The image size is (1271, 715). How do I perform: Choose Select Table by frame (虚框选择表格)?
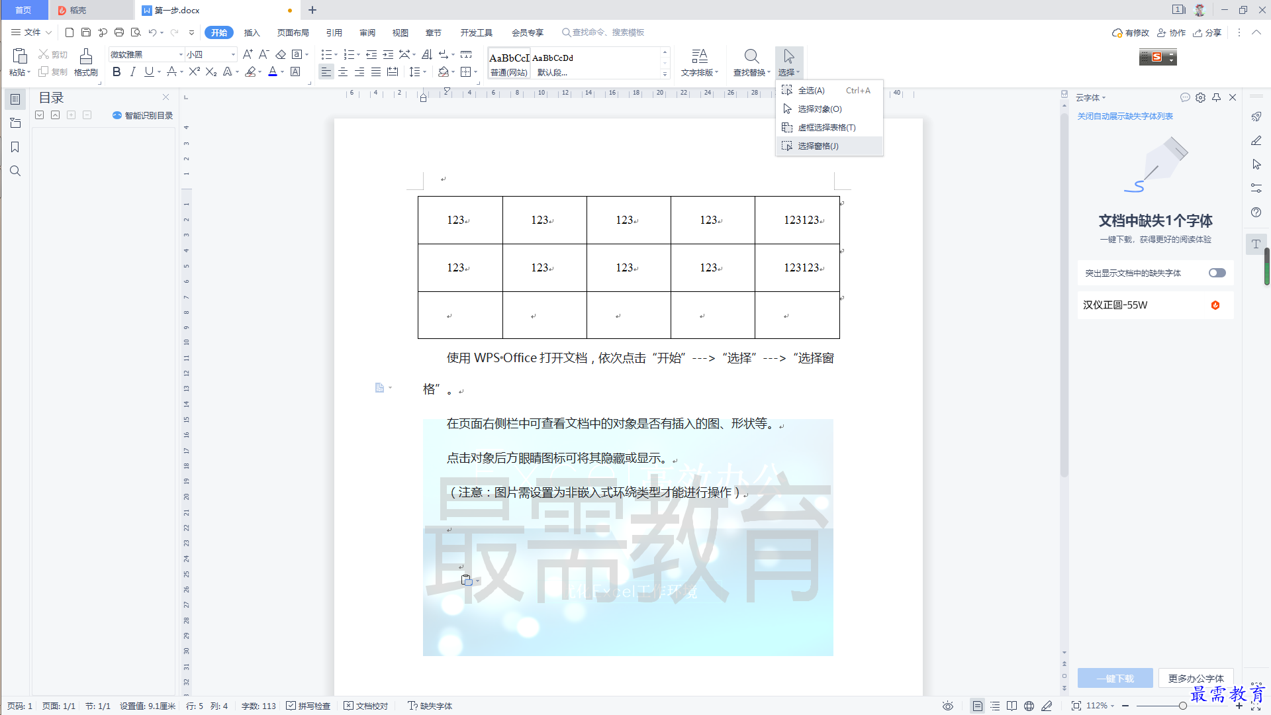[829, 127]
